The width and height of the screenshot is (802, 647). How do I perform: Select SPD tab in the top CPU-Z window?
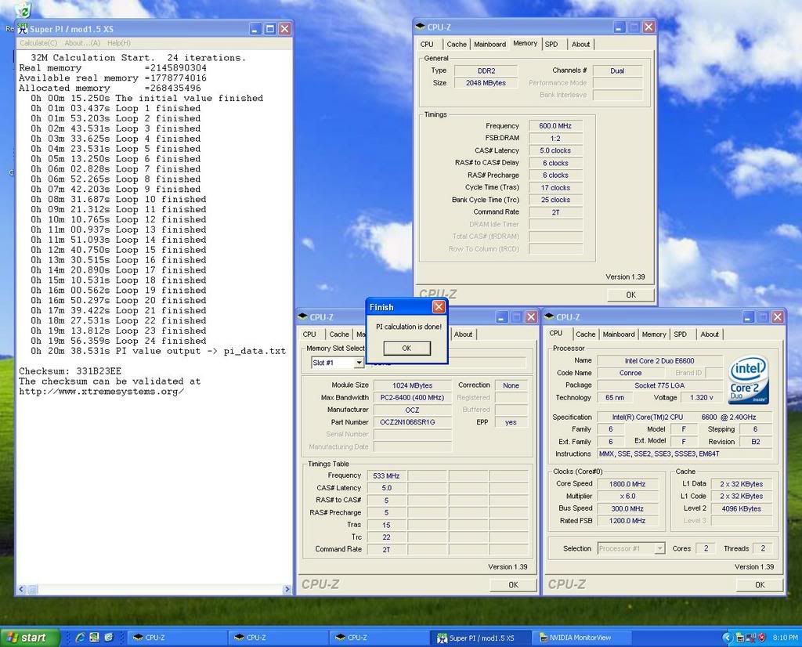pyautogui.click(x=551, y=45)
